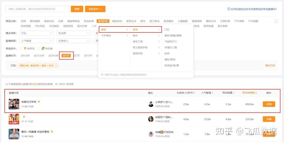Click the orange 搜索 button

(x=77, y=9)
